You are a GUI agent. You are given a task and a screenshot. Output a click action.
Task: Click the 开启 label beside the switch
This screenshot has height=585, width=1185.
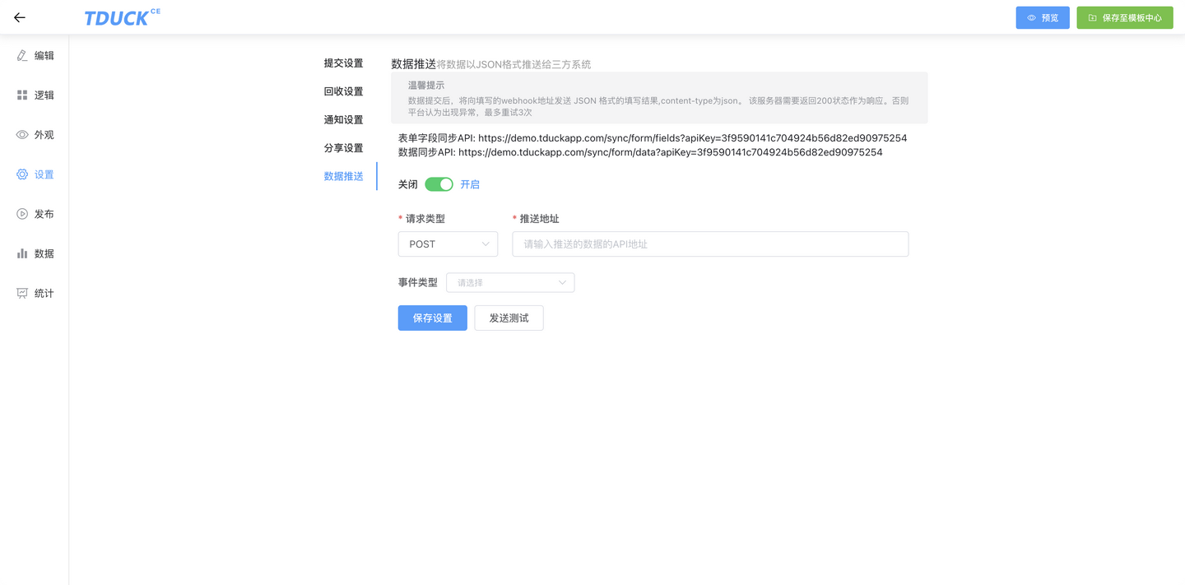click(x=470, y=184)
